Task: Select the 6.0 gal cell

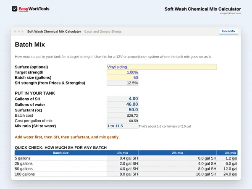Action: (x=227, y=163)
